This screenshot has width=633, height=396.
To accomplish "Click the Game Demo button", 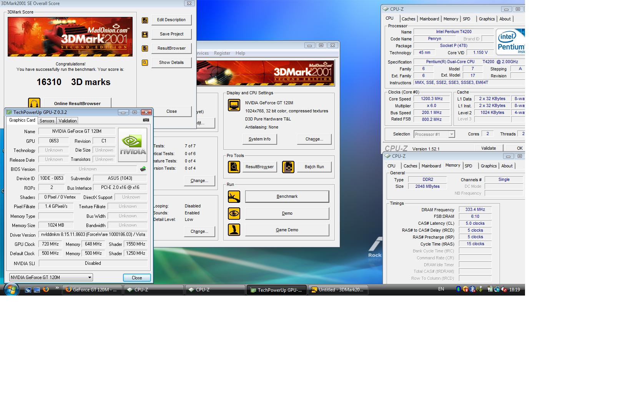I will [287, 230].
